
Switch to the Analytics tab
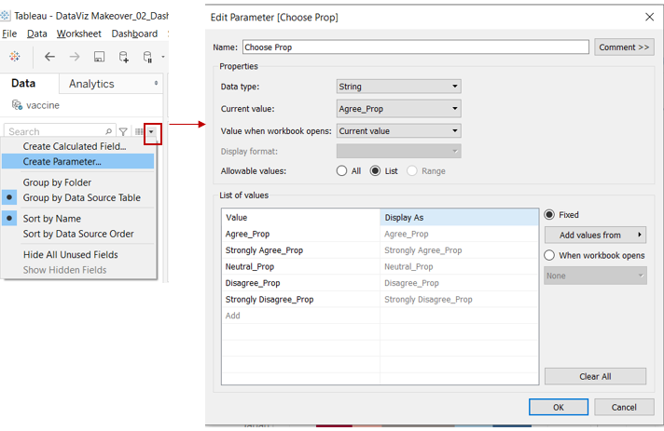click(91, 84)
